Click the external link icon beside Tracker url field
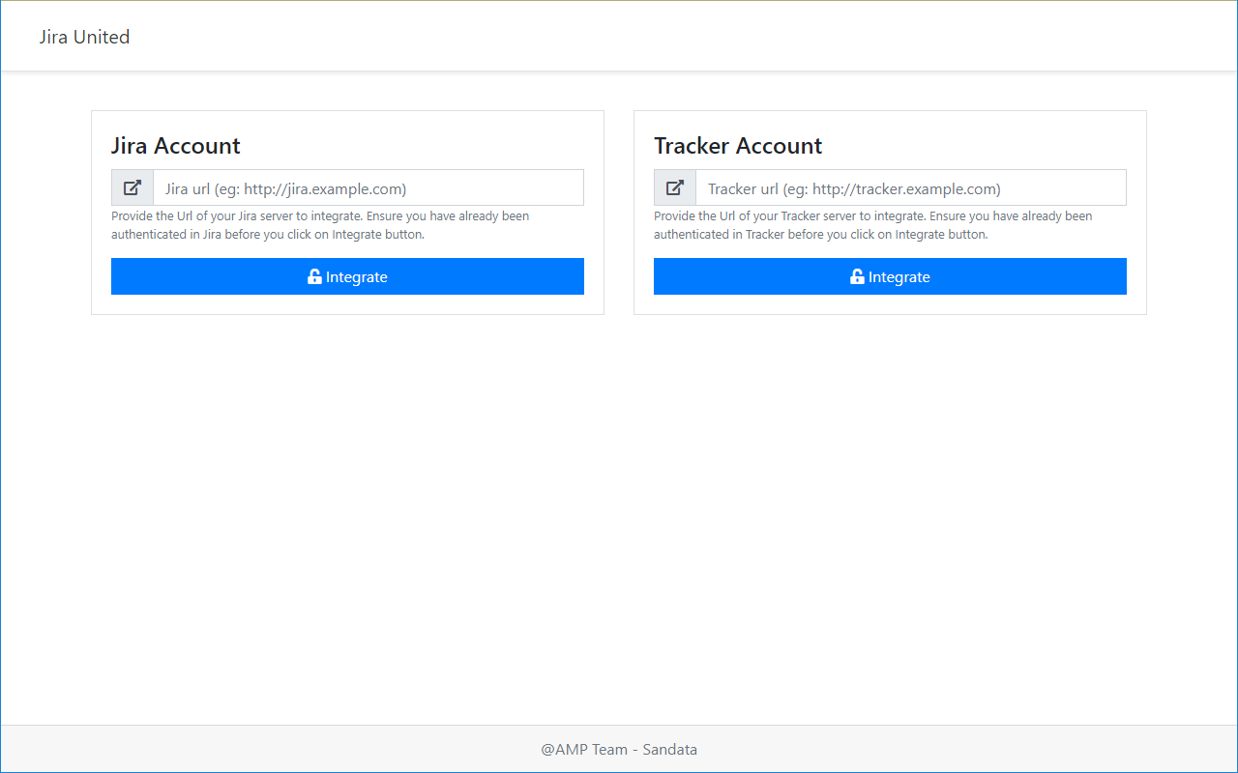 click(x=674, y=186)
